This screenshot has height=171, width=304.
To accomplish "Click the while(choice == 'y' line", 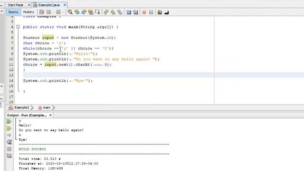I will pyautogui.click(x=68, y=48).
